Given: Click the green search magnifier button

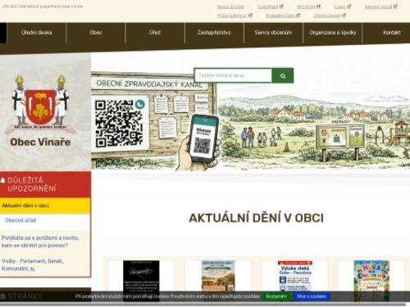Looking at the screenshot, I should click(x=283, y=75).
